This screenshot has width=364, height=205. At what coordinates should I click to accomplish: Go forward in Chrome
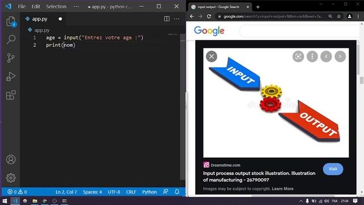200,17
